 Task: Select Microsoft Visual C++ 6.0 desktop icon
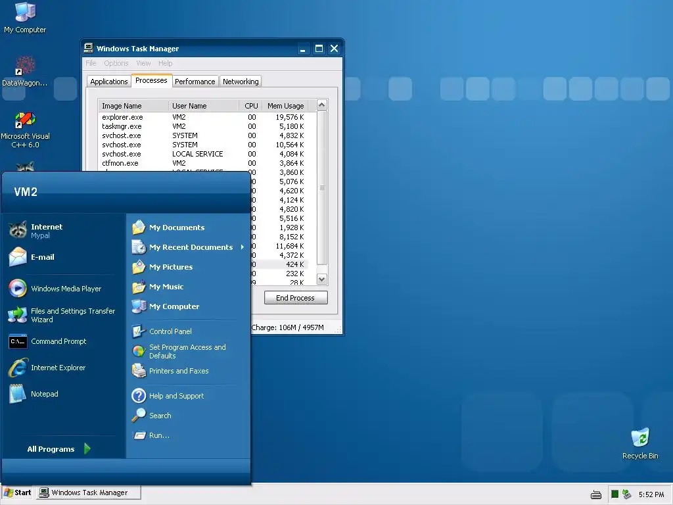coord(25,130)
